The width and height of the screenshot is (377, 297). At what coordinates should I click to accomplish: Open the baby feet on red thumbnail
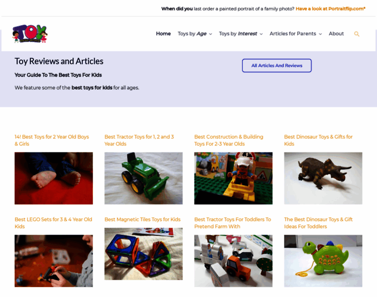click(x=54, y=178)
